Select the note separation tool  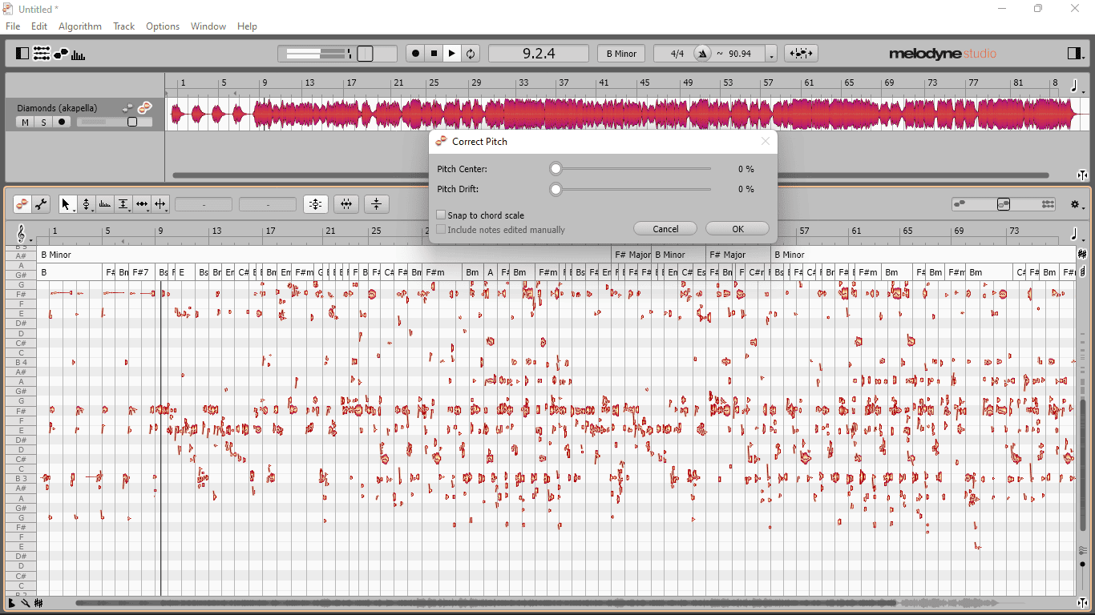pyautogui.click(x=160, y=205)
